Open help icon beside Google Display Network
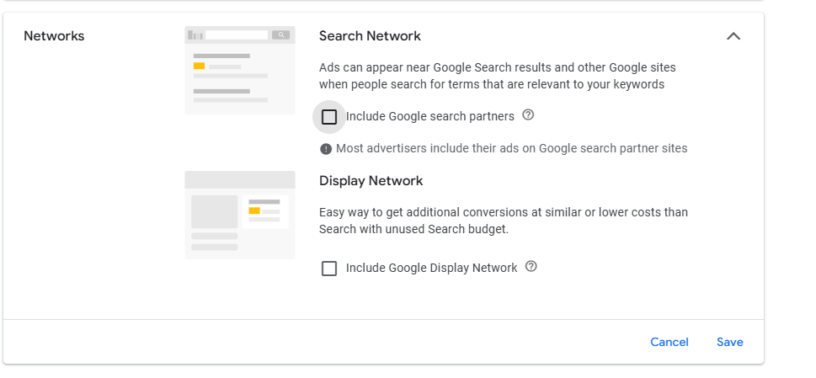This screenshot has height=378, width=816. 531,267
